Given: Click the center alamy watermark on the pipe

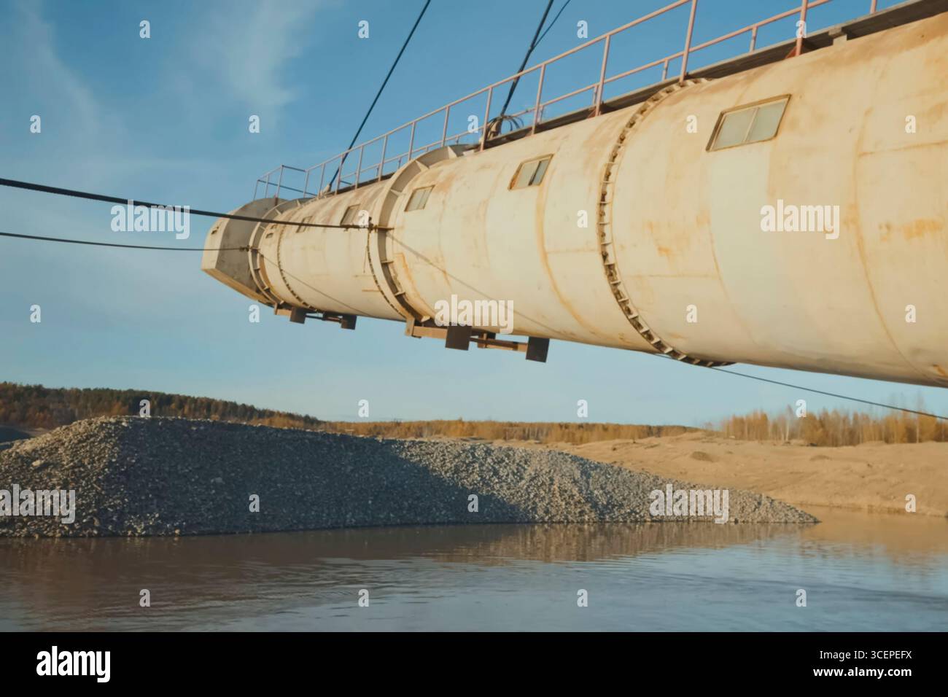Looking at the screenshot, I should [474, 313].
